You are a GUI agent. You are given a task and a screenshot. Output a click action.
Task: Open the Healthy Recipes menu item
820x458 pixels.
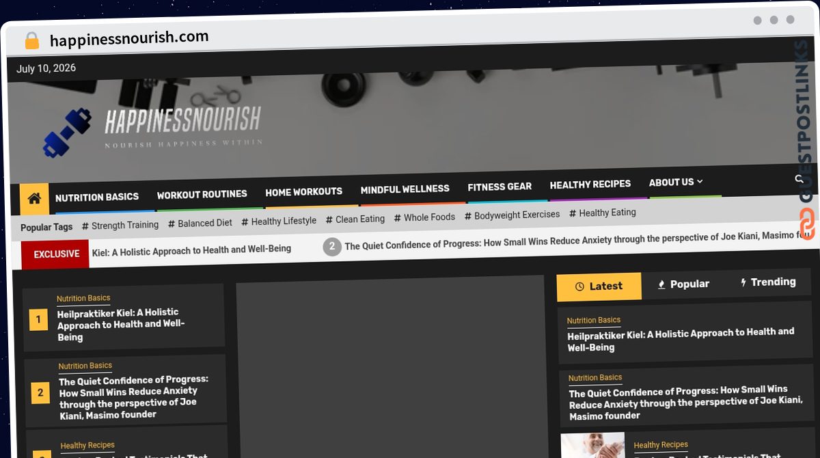(x=590, y=185)
